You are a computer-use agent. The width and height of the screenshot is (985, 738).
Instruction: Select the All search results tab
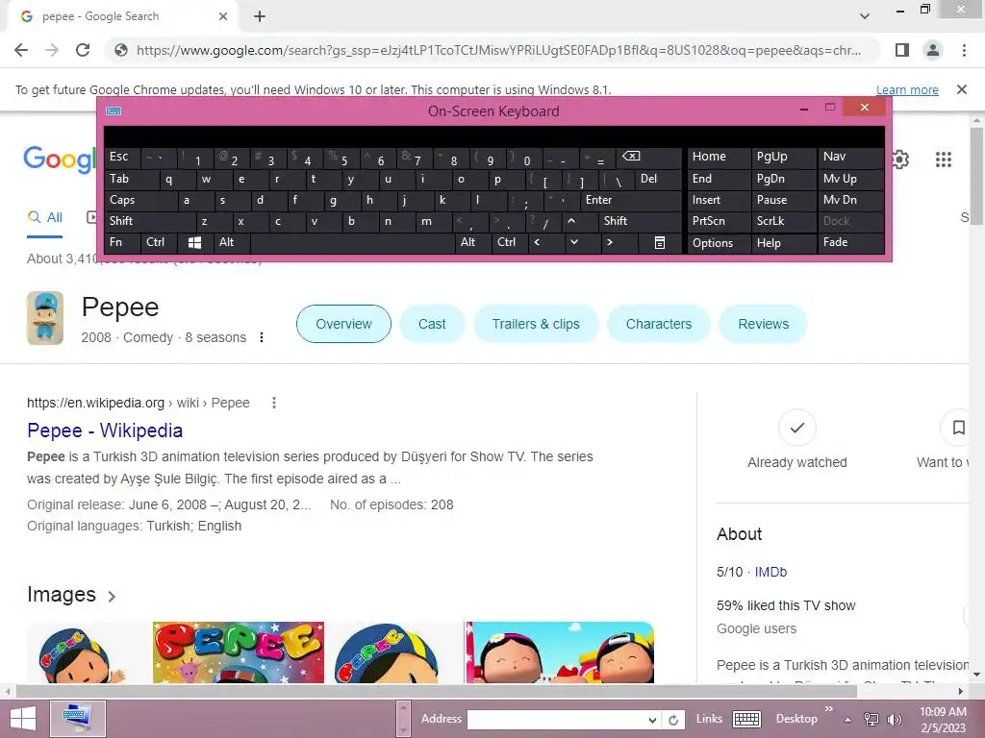pyautogui.click(x=45, y=217)
